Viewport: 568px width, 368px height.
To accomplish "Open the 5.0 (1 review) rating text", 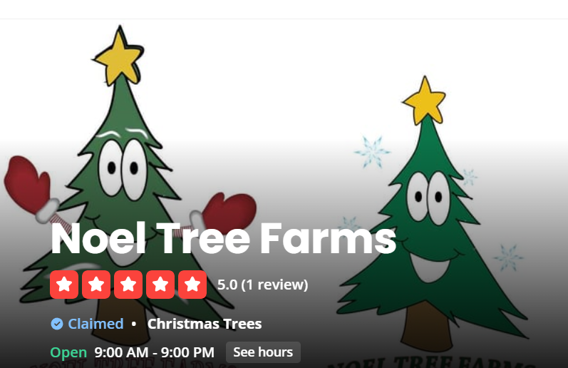I will pos(263,285).
